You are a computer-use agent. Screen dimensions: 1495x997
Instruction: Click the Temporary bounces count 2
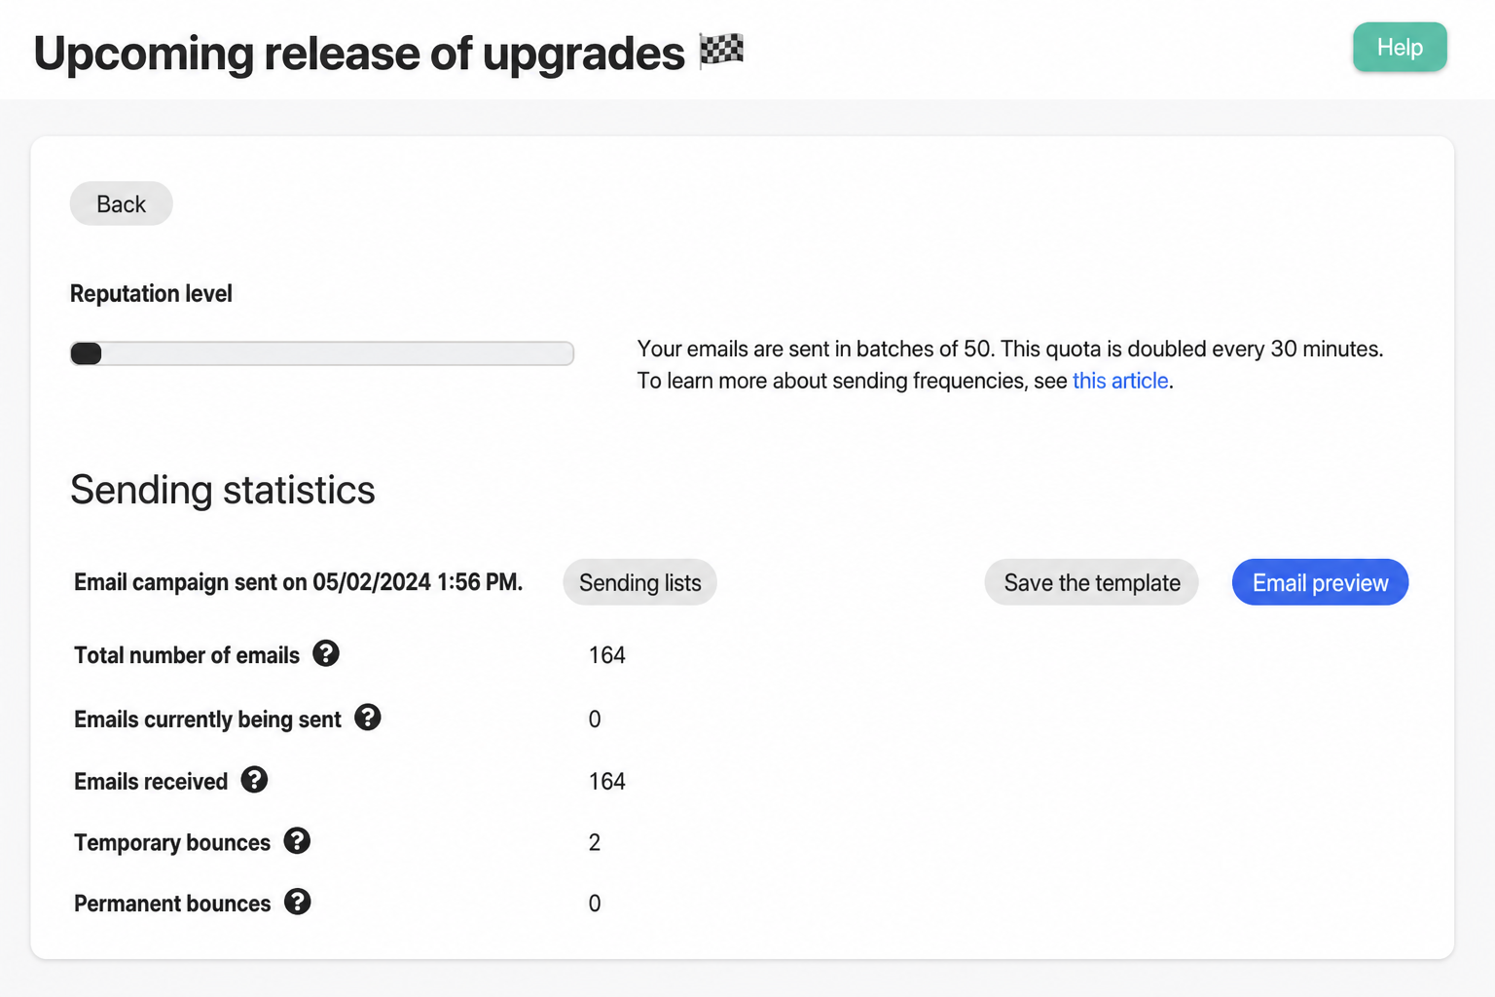[595, 843]
